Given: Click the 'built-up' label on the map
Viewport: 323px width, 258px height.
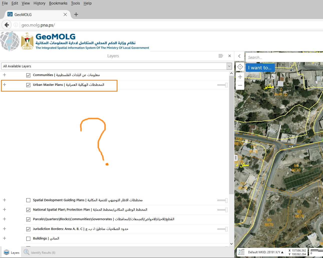Looking at the screenshot, I should coord(281,94).
